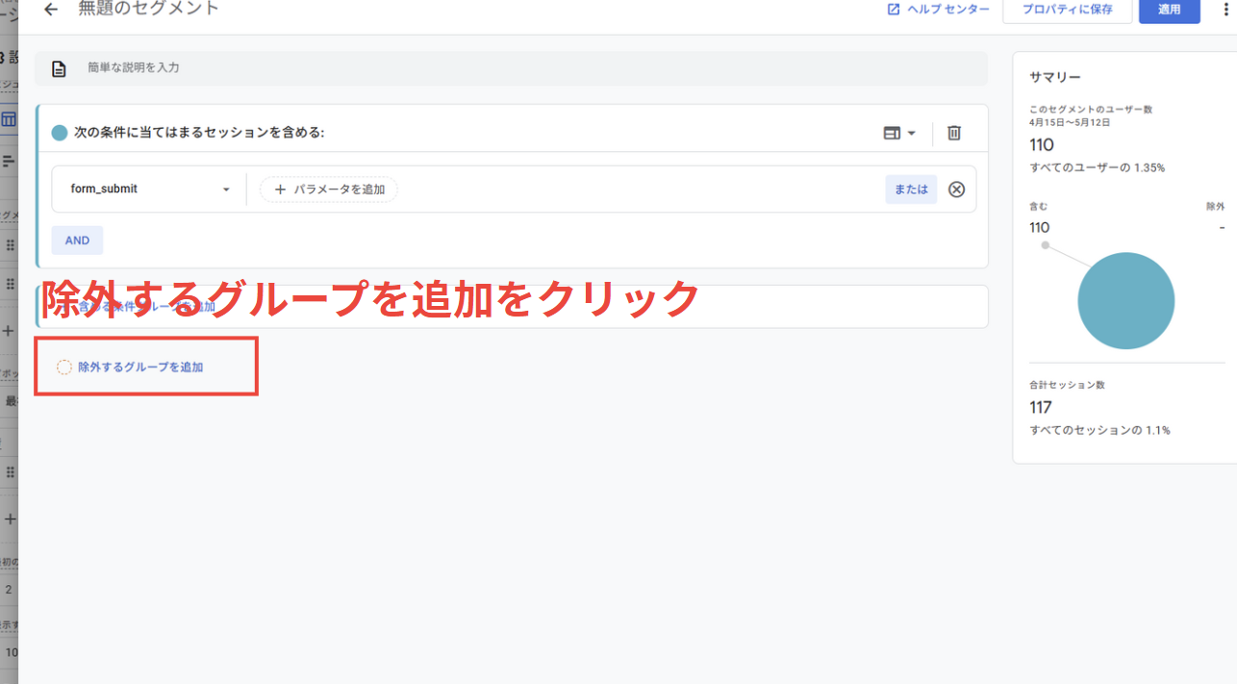Click the back arrow beside 無題のセグメント
1237x684 pixels.
(51, 10)
